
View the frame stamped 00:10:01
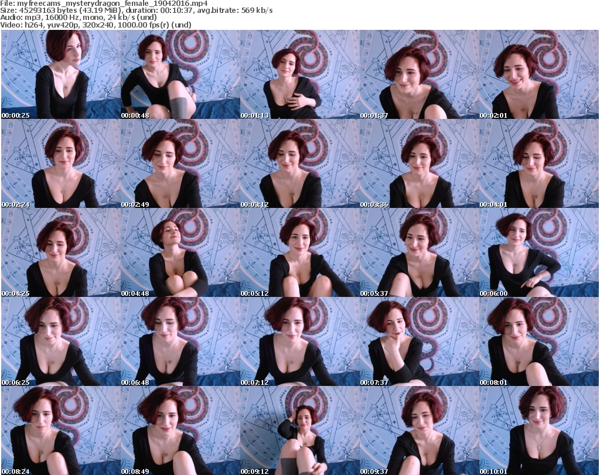click(x=539, y=430)
